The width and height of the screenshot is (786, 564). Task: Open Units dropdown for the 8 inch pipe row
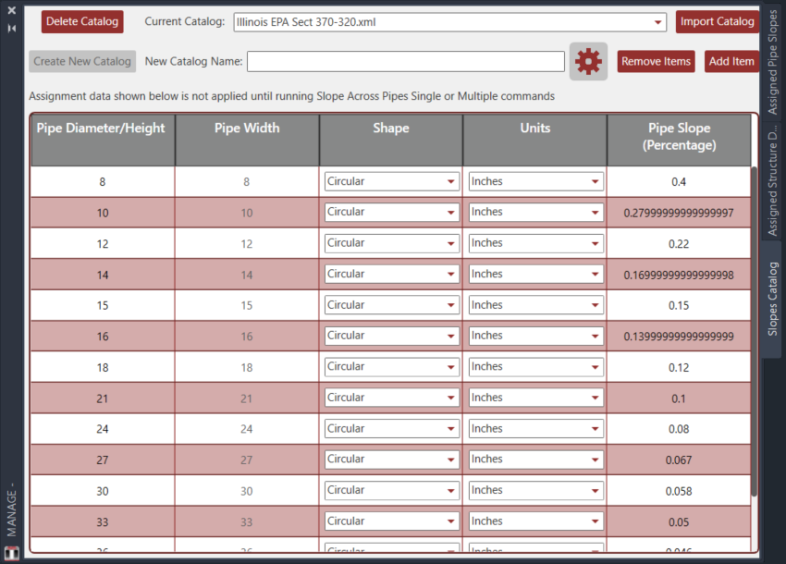(x=535, y=181)
